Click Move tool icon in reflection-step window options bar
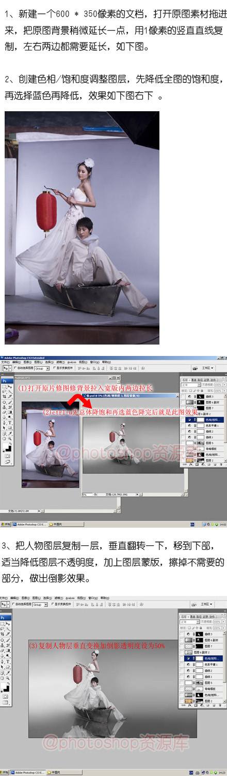Screen dimensions: 227x776 point(4,605)
